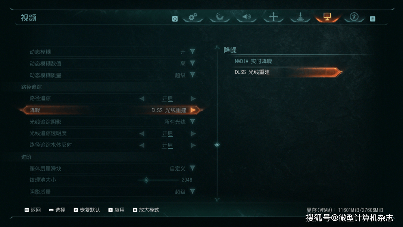The height and width of the screenshot is (227, 403).
Task: Click the 恢复默认 restore defaults button
Action: click(87, 210)
